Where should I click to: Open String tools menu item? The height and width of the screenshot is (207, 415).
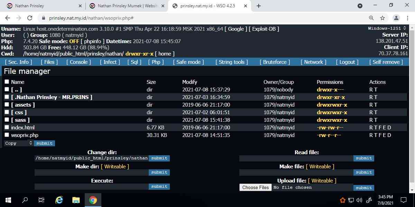232,62
